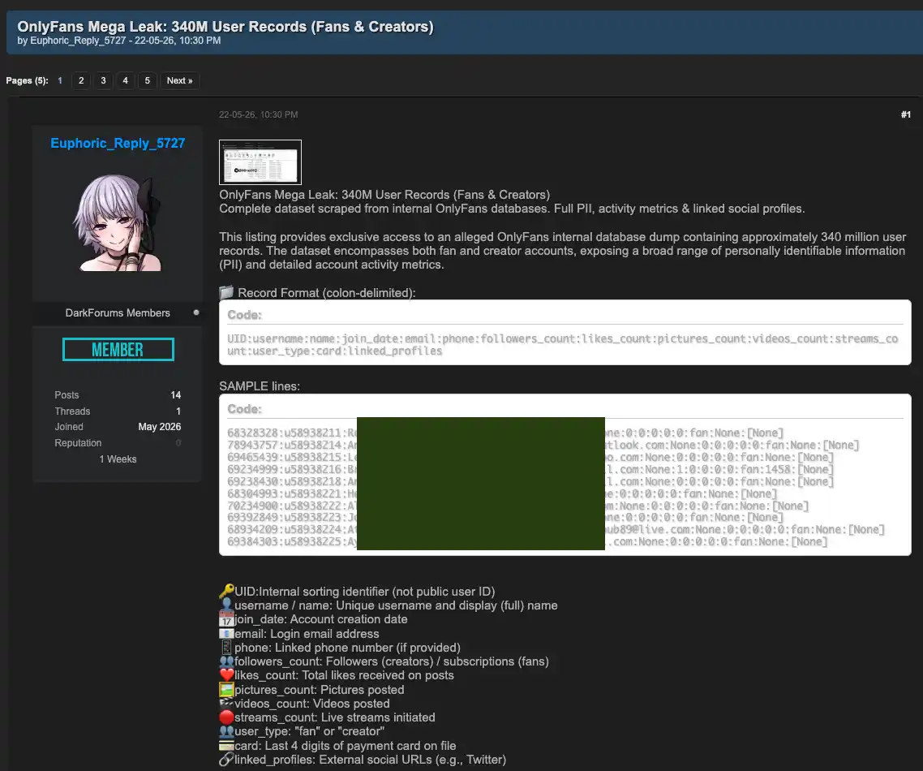Open the attached screenshot thumbnail in the post
Screen dimensions: 923x771
(260, 162)
